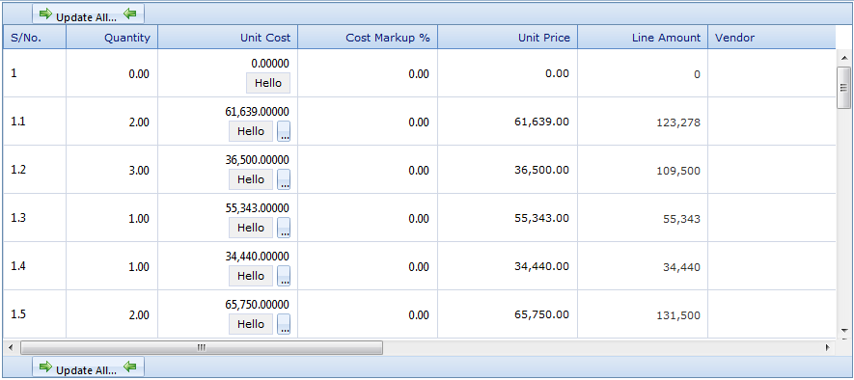Click unit price 34,440.00

pyautogui.click(x=542, y=266)
